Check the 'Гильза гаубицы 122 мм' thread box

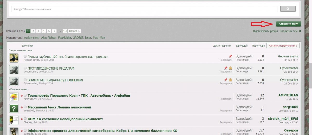[x=25, y=56]
